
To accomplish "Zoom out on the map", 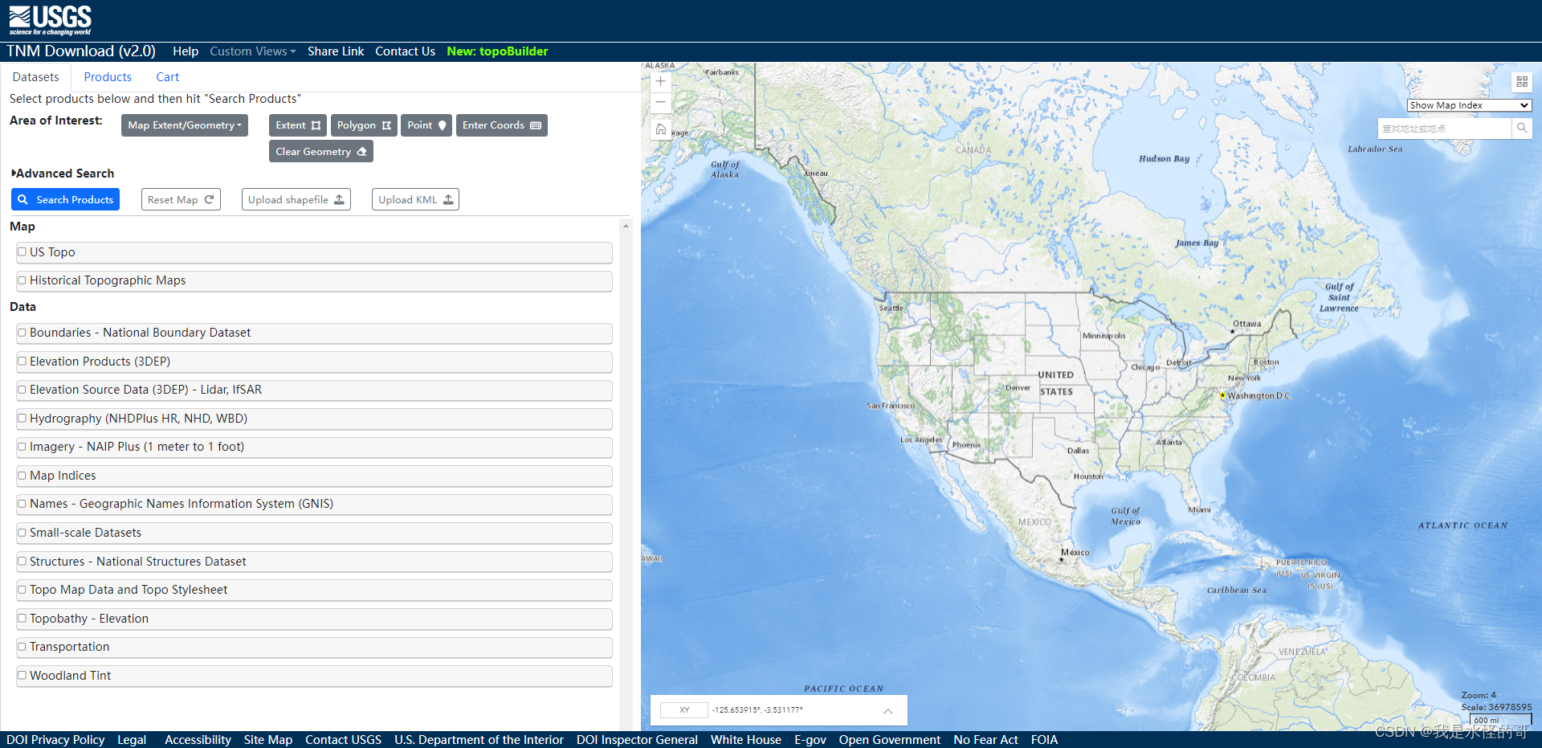I will click(660, 102).
